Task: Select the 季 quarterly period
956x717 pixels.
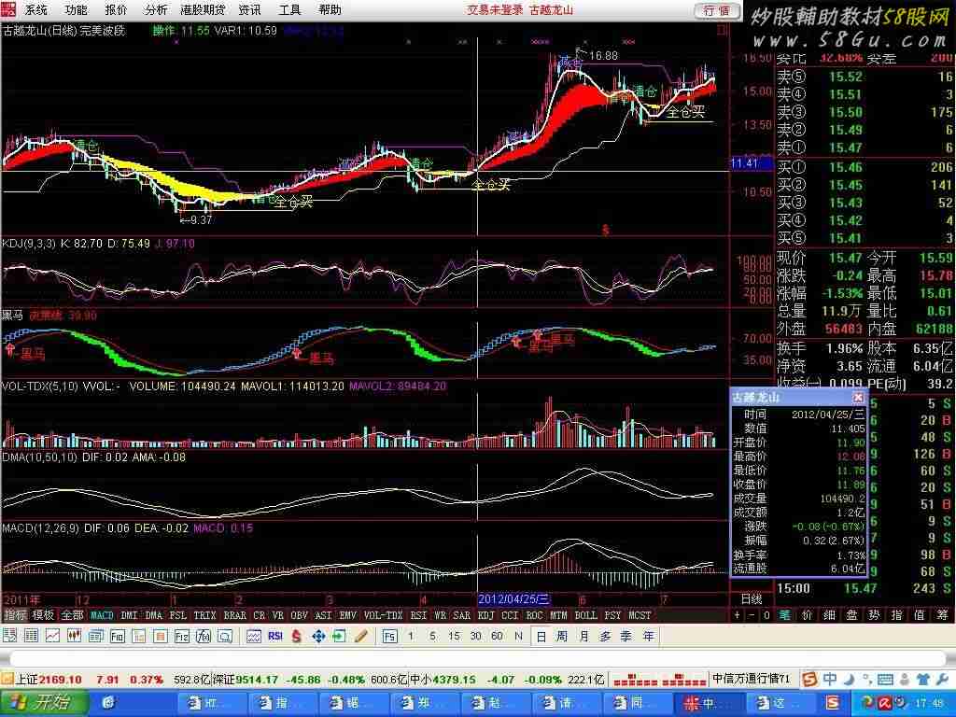Action: click(x=626, y=636)
